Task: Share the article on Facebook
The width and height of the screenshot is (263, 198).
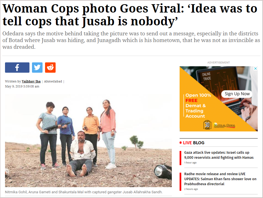Action: click(17, 68)
